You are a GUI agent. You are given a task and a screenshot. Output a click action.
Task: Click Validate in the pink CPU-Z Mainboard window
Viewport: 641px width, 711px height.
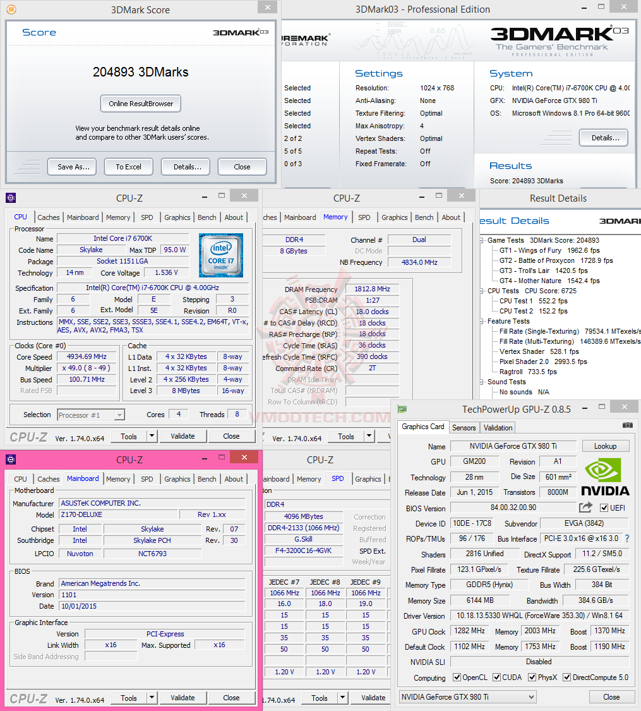pyautogui.click(x=183, y=698)
